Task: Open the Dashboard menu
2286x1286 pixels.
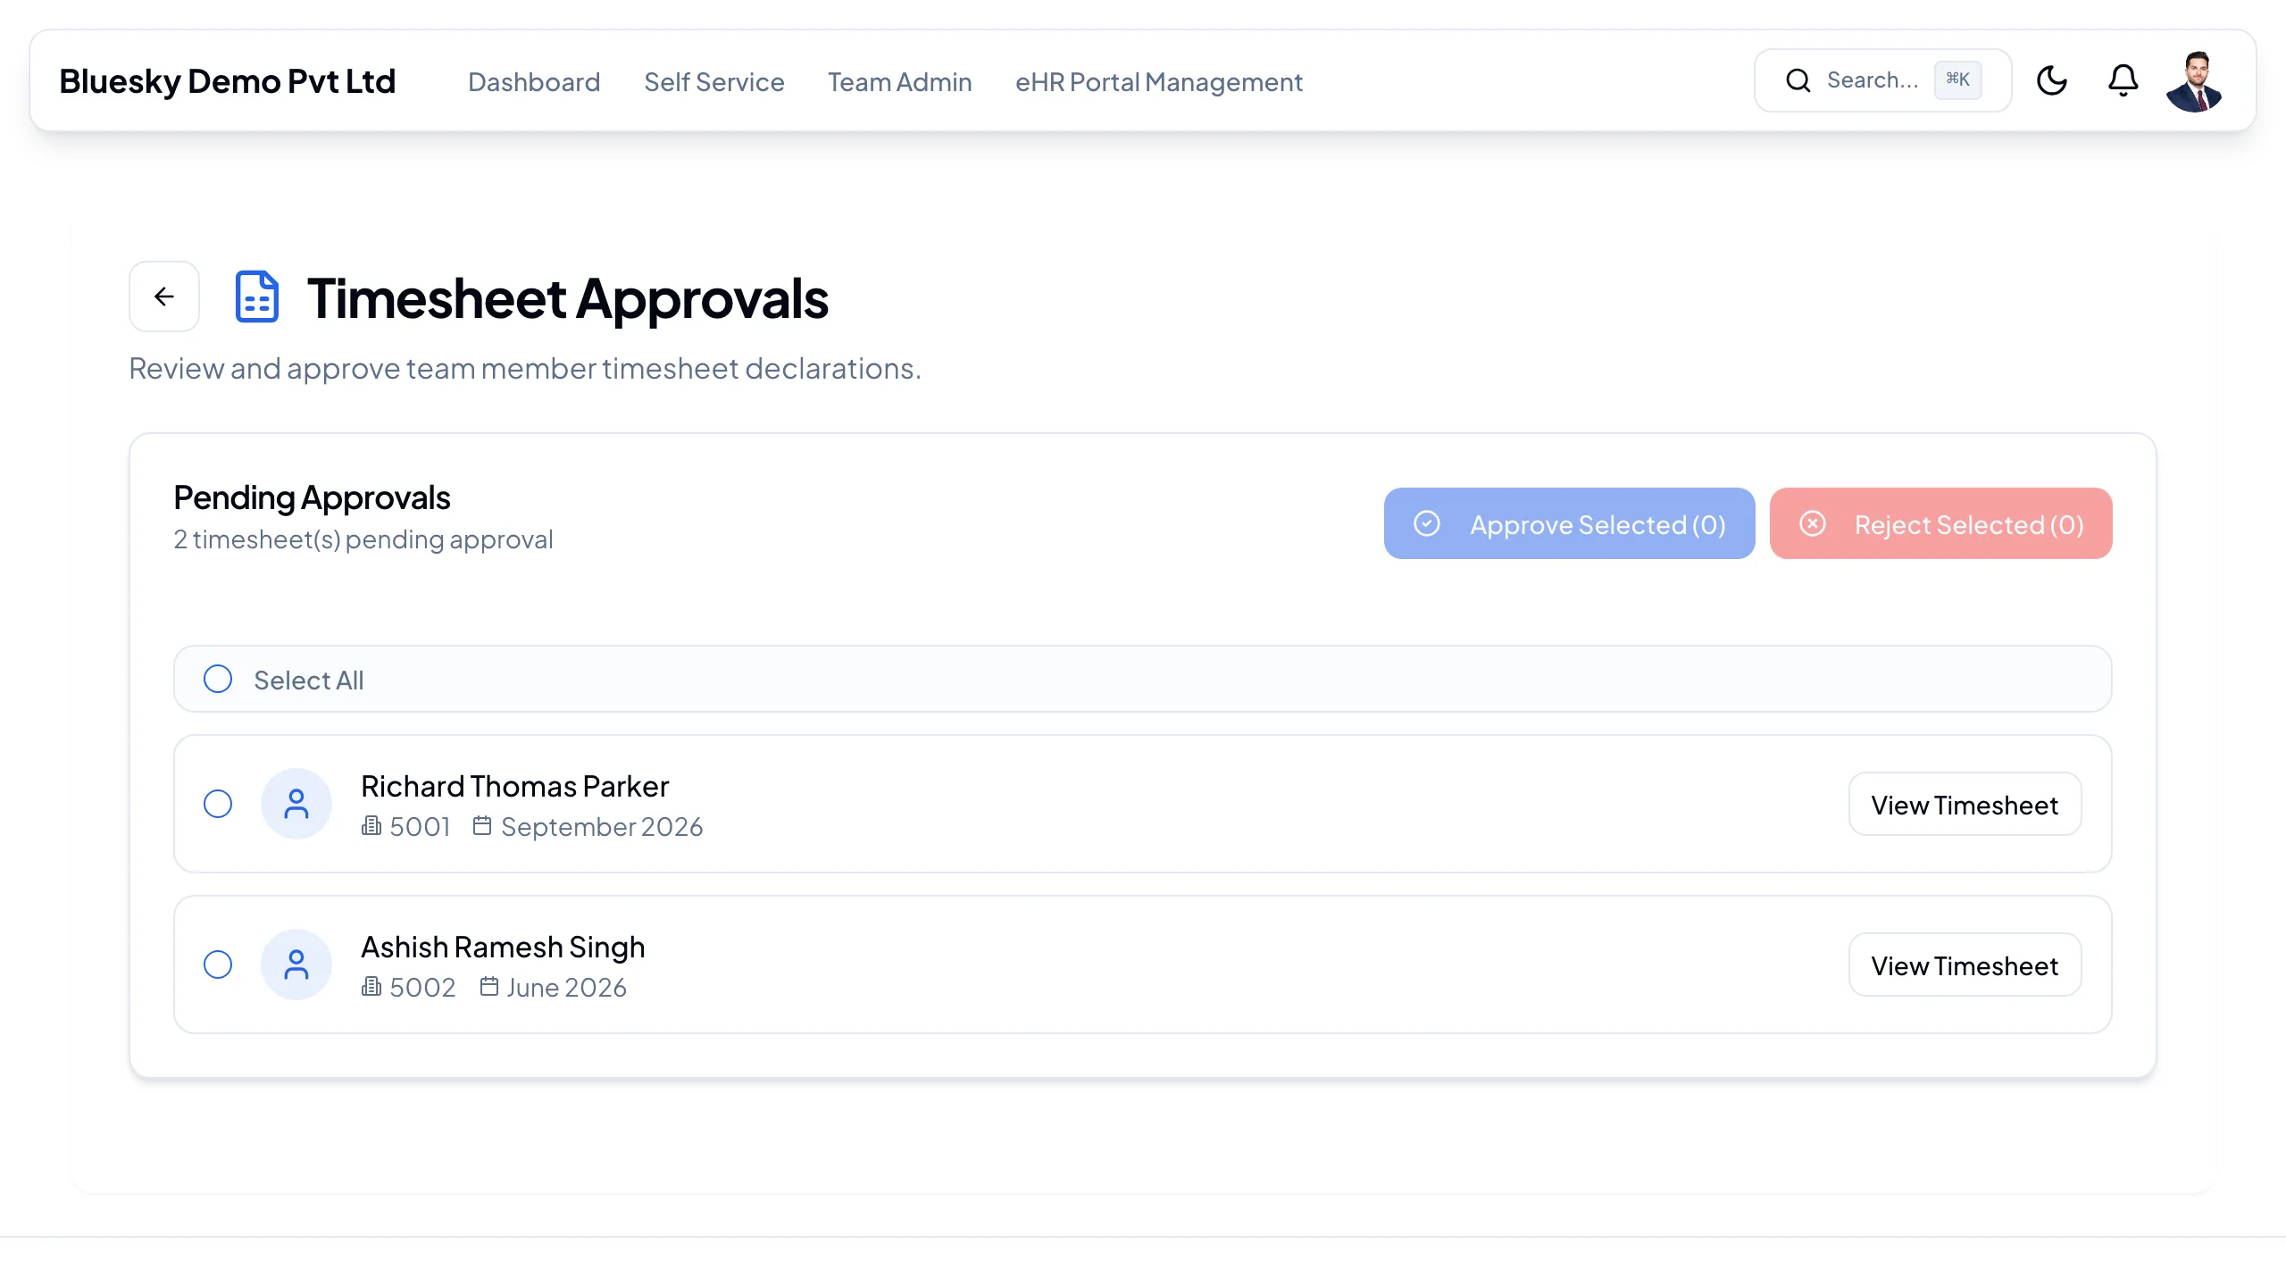Action: [x=534, y=81]
